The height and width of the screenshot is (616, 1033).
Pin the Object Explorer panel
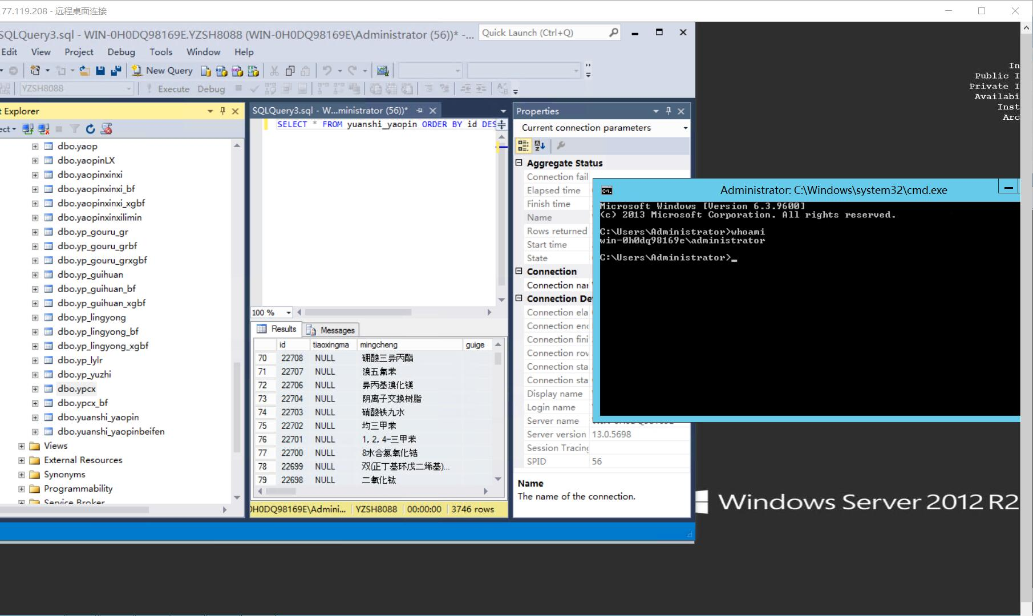[x=222, y=111]
